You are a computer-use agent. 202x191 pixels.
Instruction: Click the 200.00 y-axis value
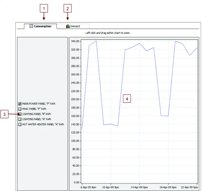pyautogui.click(x=75, y=99)
